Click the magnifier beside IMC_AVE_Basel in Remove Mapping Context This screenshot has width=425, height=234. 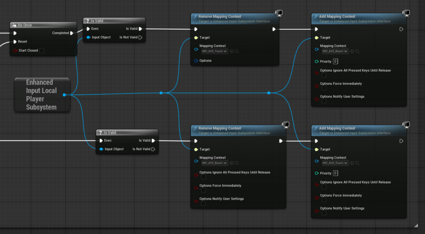pyautogui.click(x=237, y=163)
